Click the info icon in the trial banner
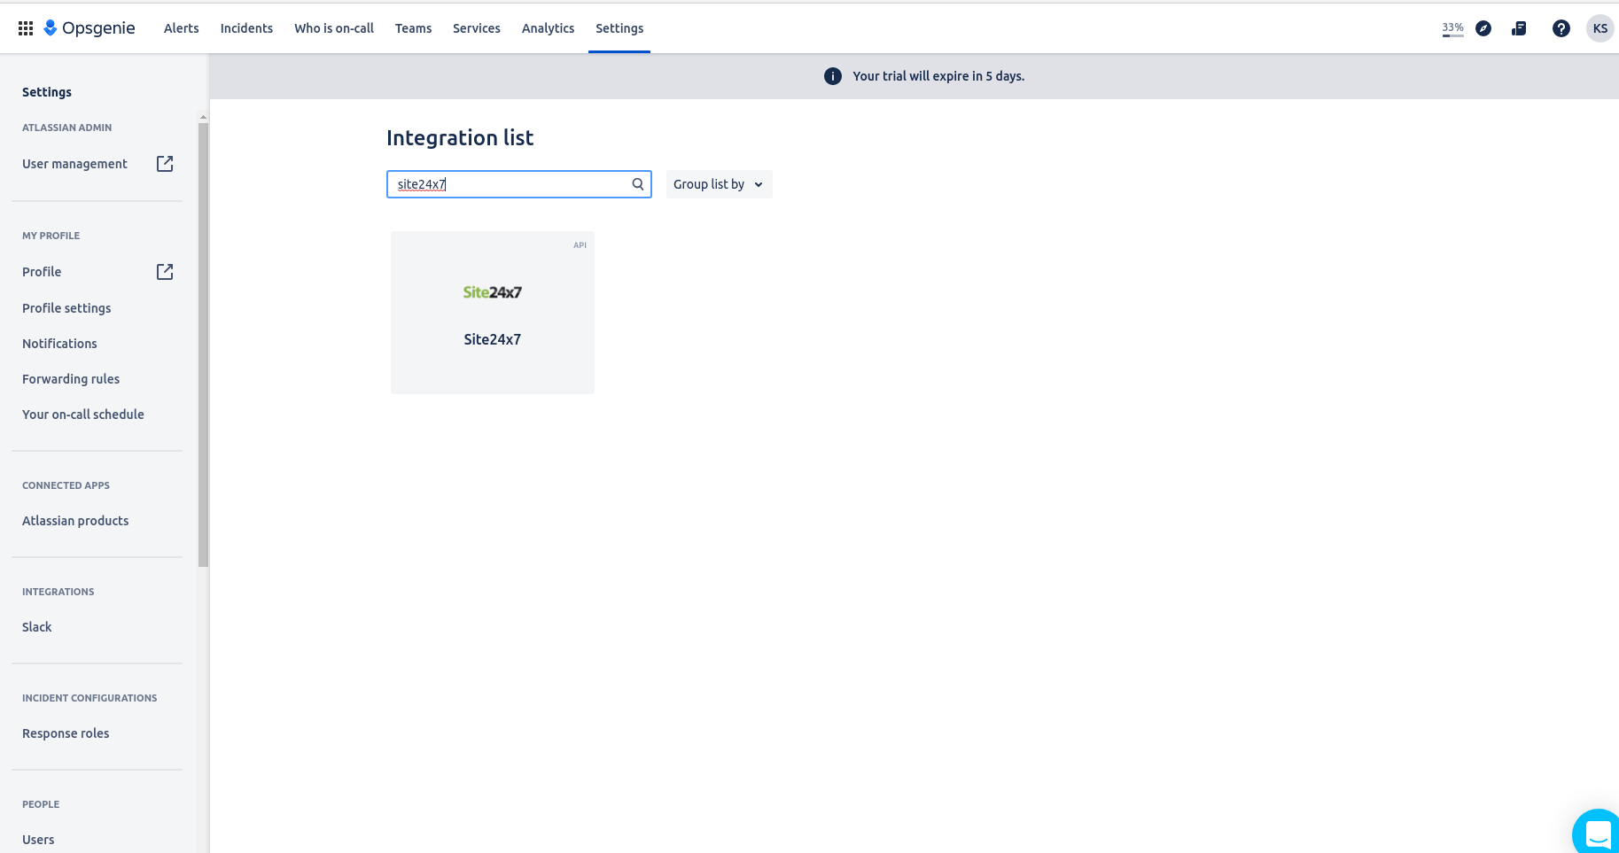 [832, 75]
